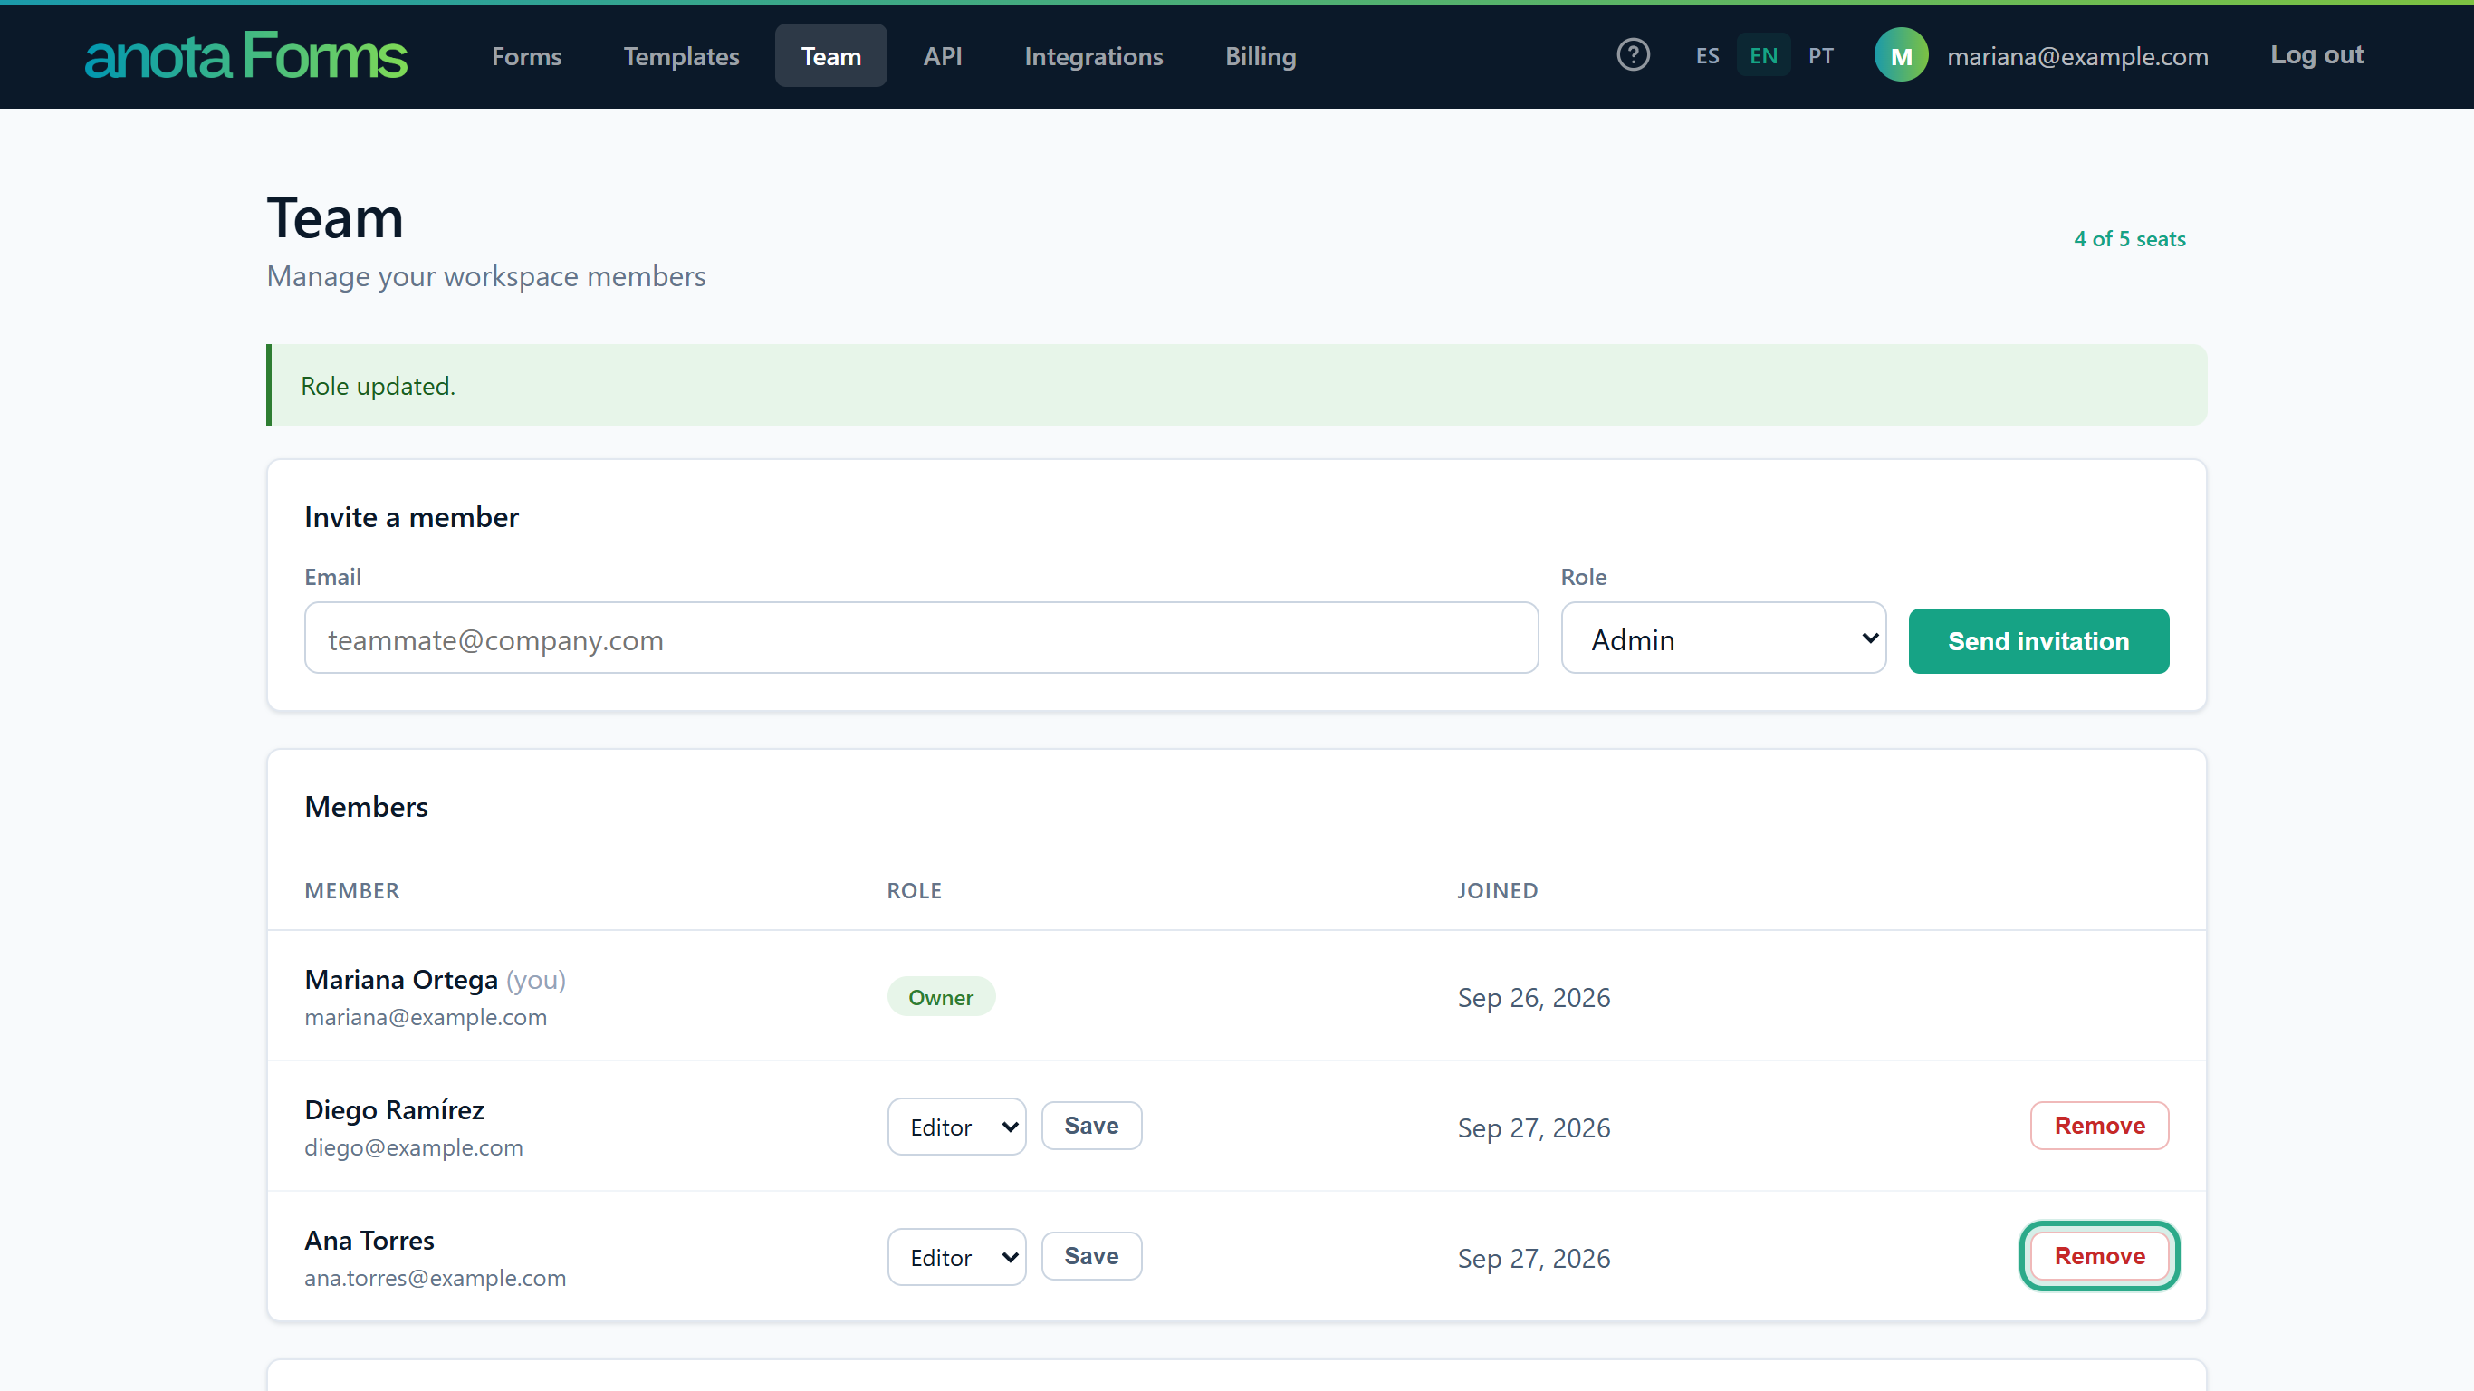Click the 'Mariana Ortega' member name
This screenshot has height=1391, width=2474.
[401, 979]
